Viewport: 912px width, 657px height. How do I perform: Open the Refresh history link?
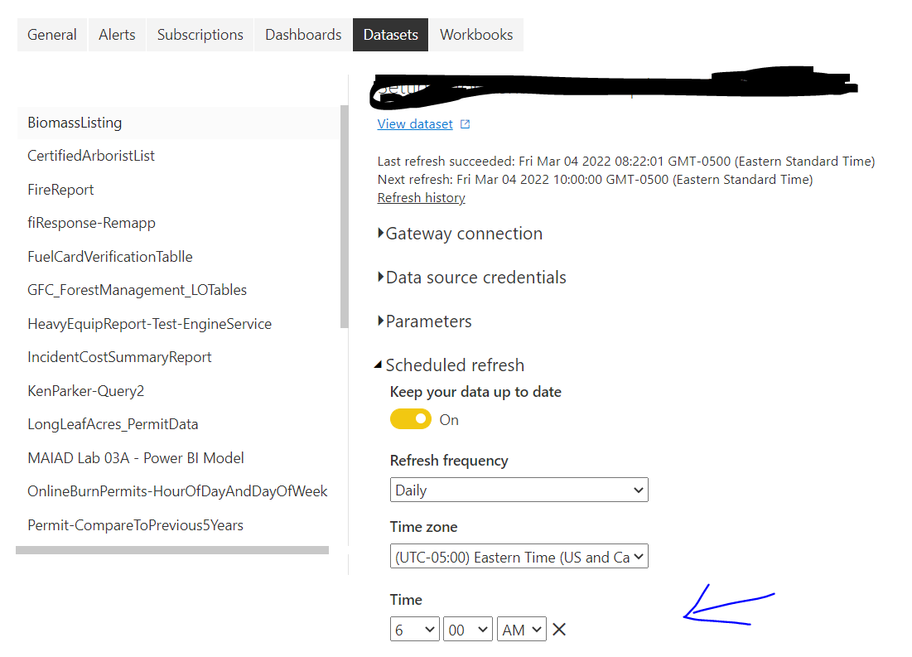tap(421, 198)
